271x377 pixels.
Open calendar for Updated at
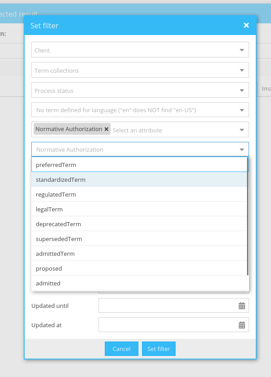click(x=241, y=325)
